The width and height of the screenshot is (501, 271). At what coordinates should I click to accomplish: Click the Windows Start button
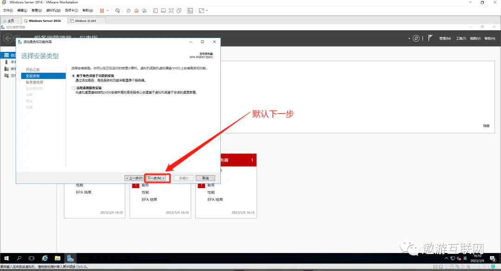6,258
